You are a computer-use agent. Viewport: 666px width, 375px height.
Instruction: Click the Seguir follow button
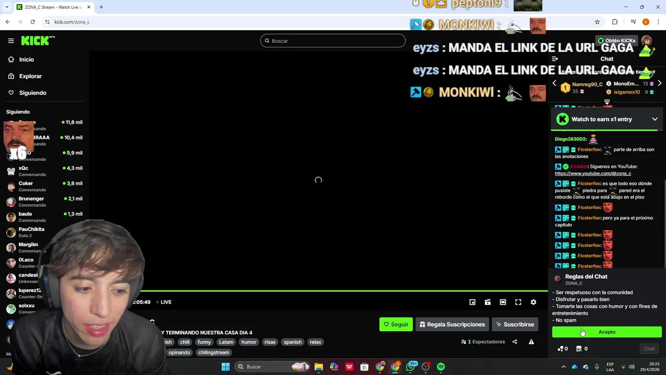[x=396, y=324]
